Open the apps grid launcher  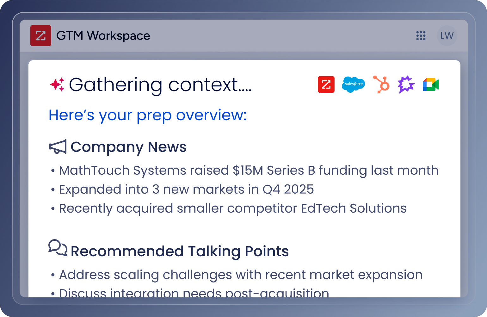point(421,36)
